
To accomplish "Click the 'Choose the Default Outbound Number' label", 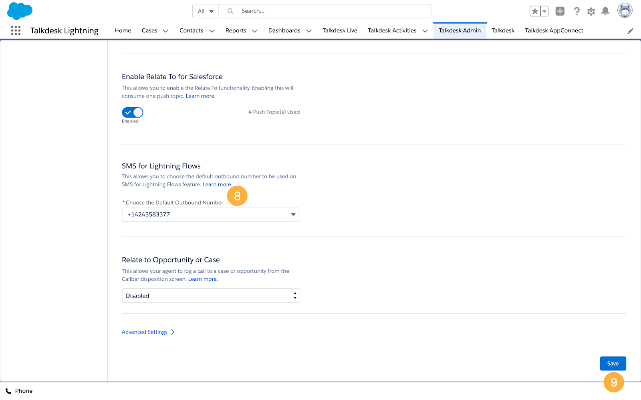I will (x=174, y=203).
